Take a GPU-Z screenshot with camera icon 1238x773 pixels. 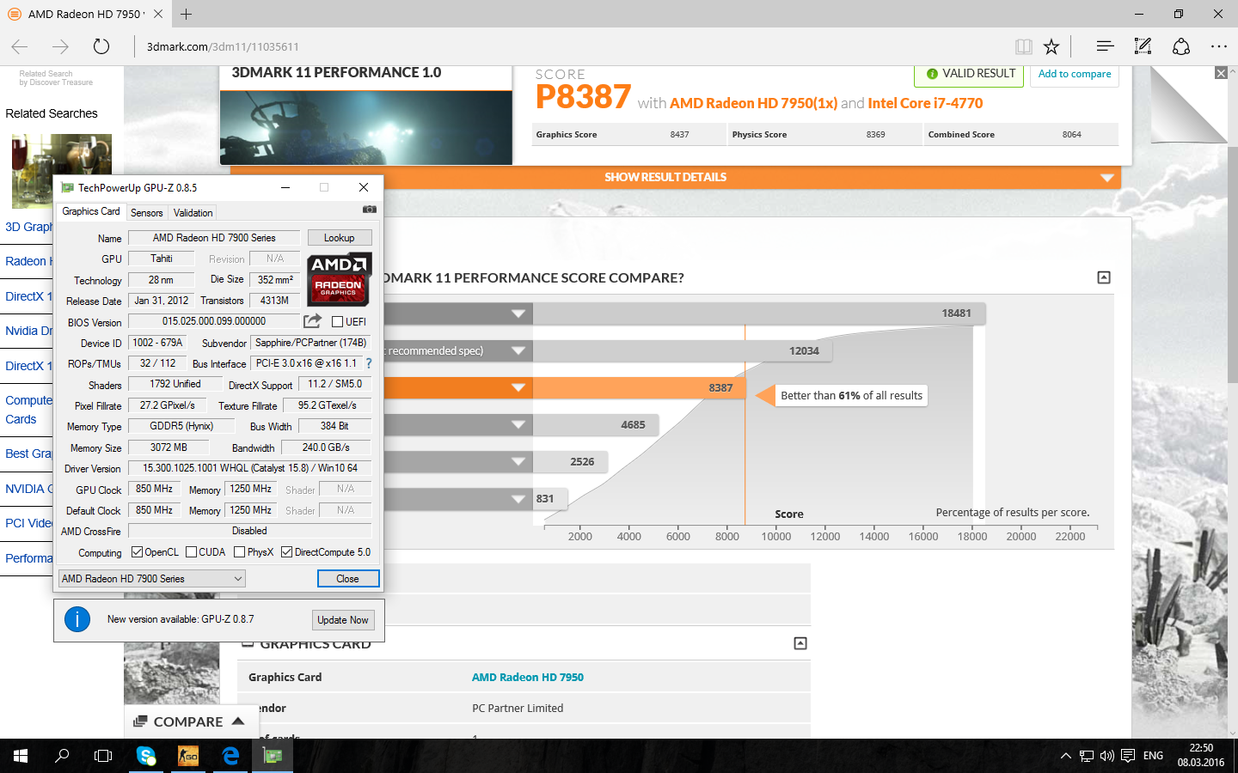tap(369, 209)
